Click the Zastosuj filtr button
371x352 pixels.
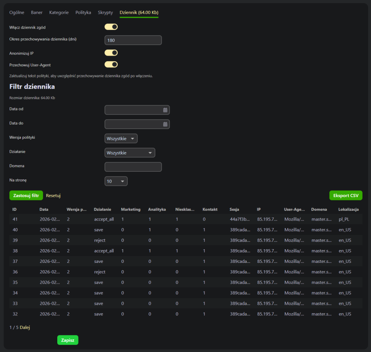(26, 196)
